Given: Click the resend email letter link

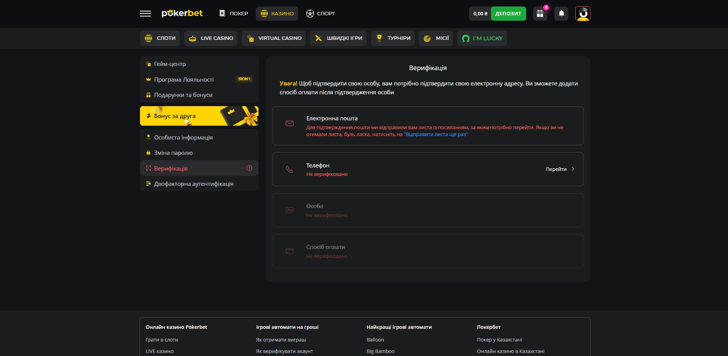Looking at the screenshot, I should (436, 135).
